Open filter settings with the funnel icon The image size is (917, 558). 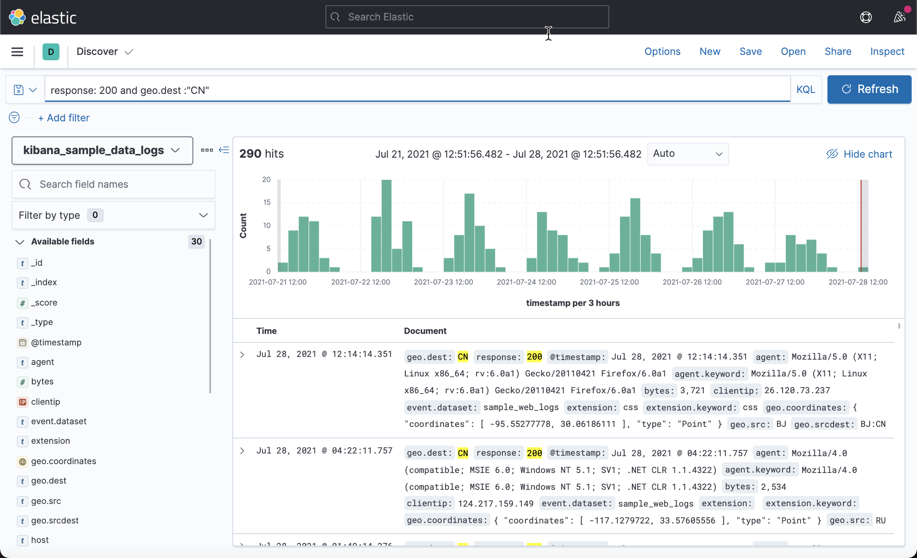pos(14,117)
